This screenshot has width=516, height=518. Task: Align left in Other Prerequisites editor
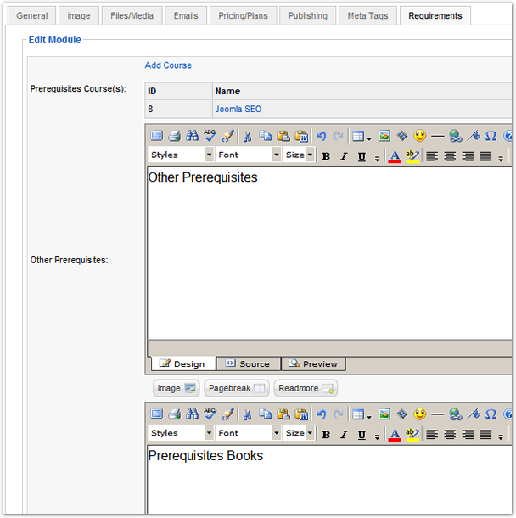click(x=432, y=156)
